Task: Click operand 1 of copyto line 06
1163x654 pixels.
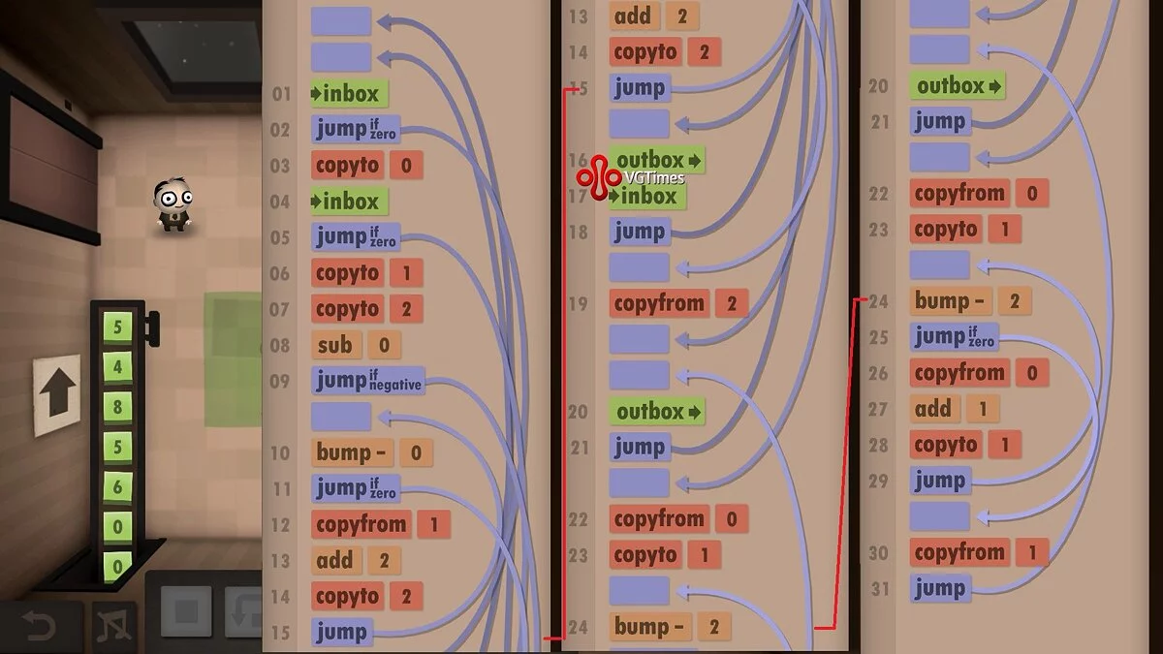Action: coord(406,273)
